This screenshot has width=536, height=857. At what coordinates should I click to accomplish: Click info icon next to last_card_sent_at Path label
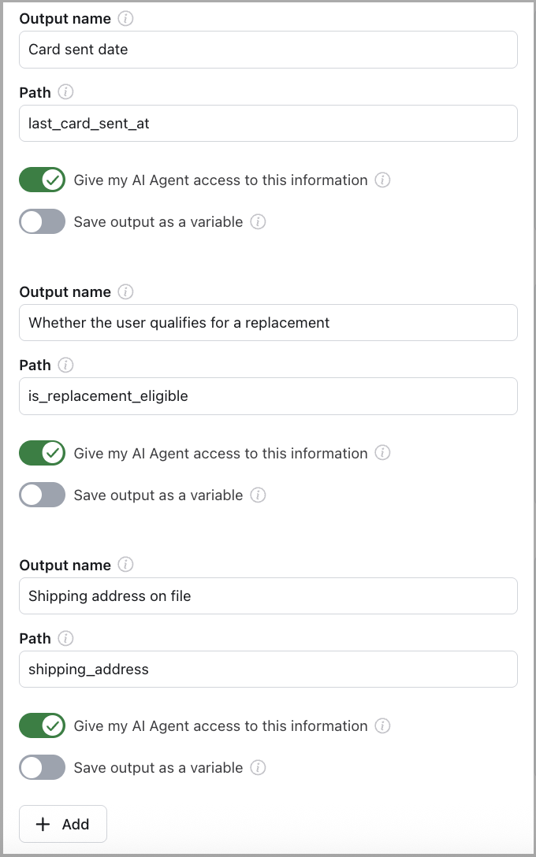[66, 92]
